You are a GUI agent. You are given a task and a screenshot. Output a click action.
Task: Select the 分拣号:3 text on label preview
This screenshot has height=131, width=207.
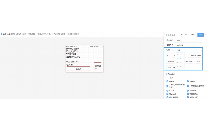pyautogui.click(x=71, y=54)
